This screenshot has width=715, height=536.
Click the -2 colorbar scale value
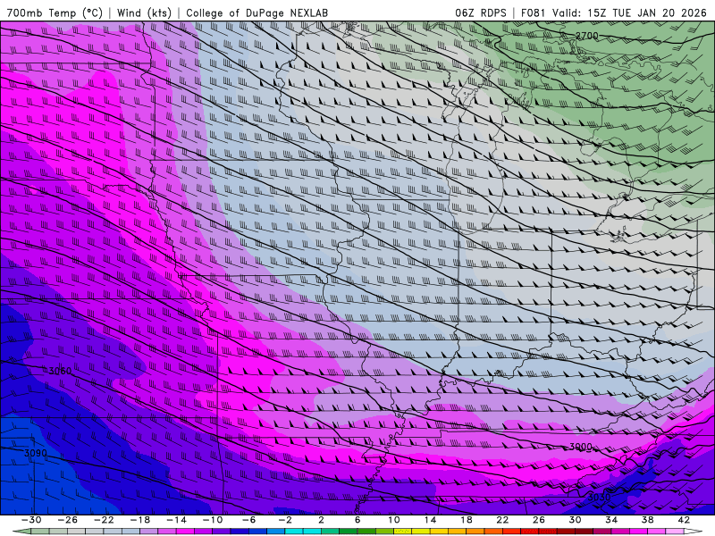[285, 520]
